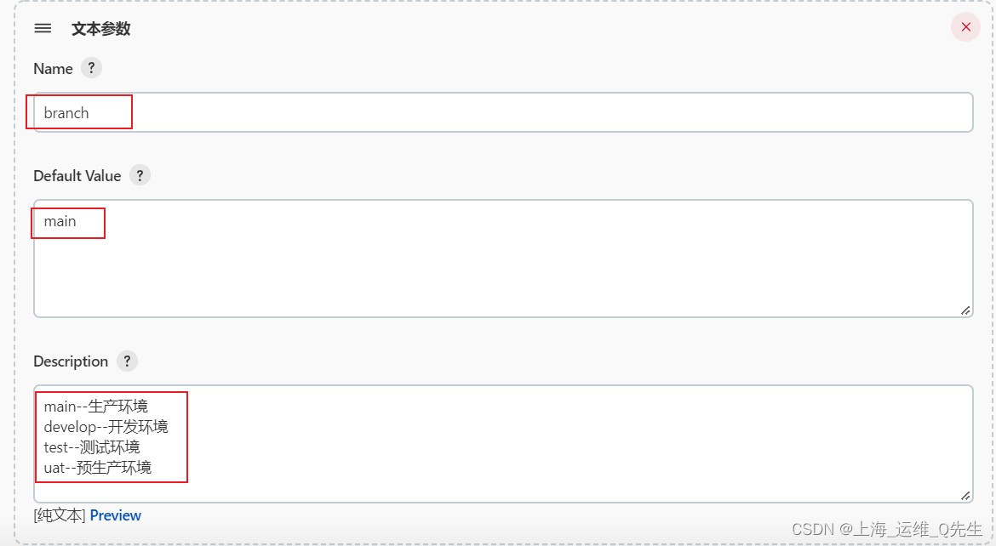Click the Name label text
The width and height of the screenshot is (996, 546).
tap(53, 69)
